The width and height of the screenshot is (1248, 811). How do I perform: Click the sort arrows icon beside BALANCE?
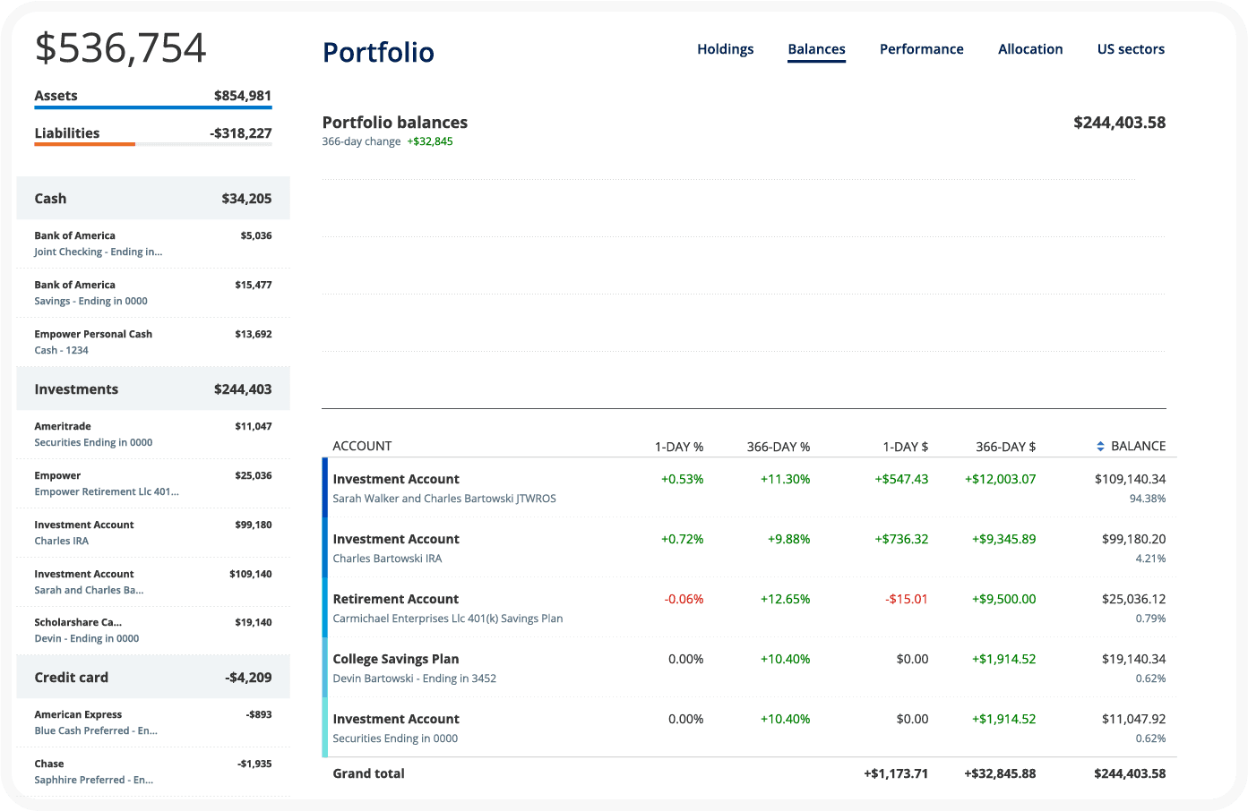click(1100, 446)
